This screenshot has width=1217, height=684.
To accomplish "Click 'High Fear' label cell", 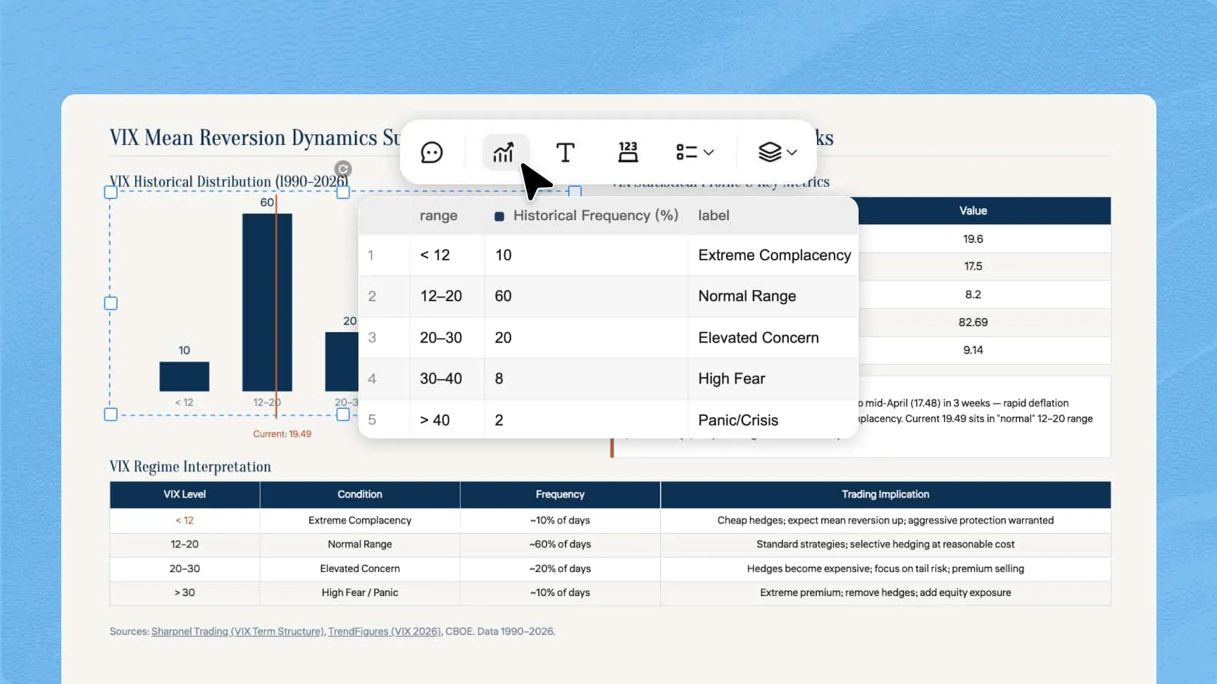I will click(773, 379).
